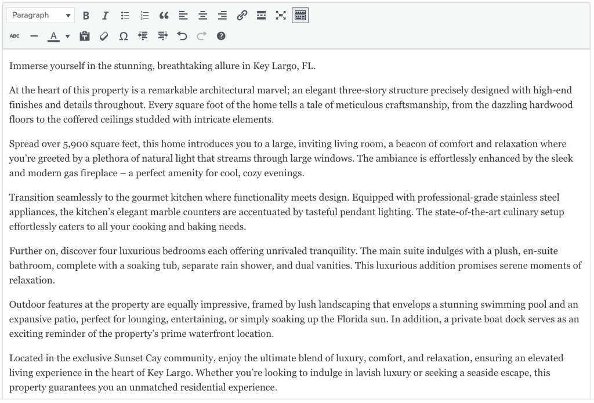Open the Paragraph format dropdown
This screenshot has width=594, height=403.
[41, 15]
